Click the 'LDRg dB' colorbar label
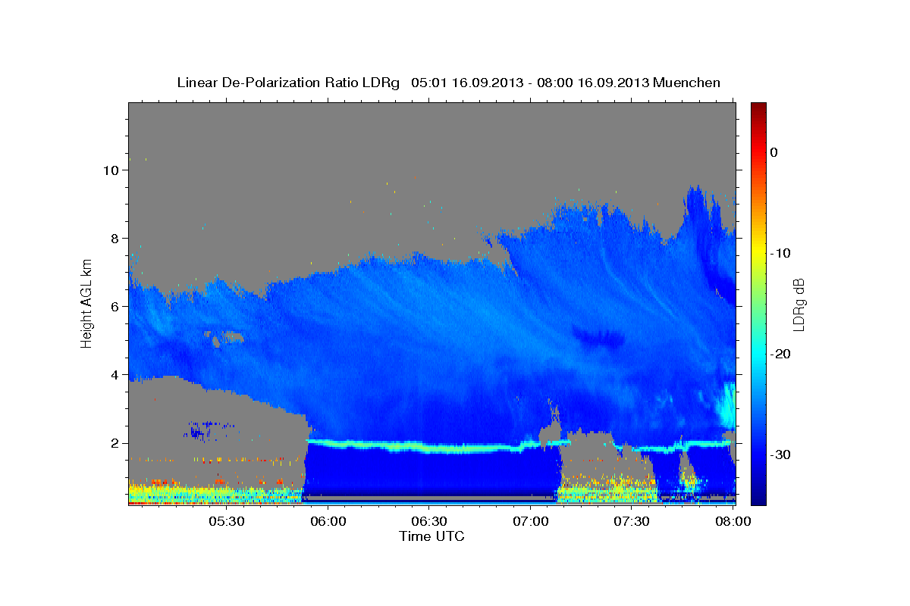The width and height of the screenshot is (910, 606). click(x=798, y=305)
